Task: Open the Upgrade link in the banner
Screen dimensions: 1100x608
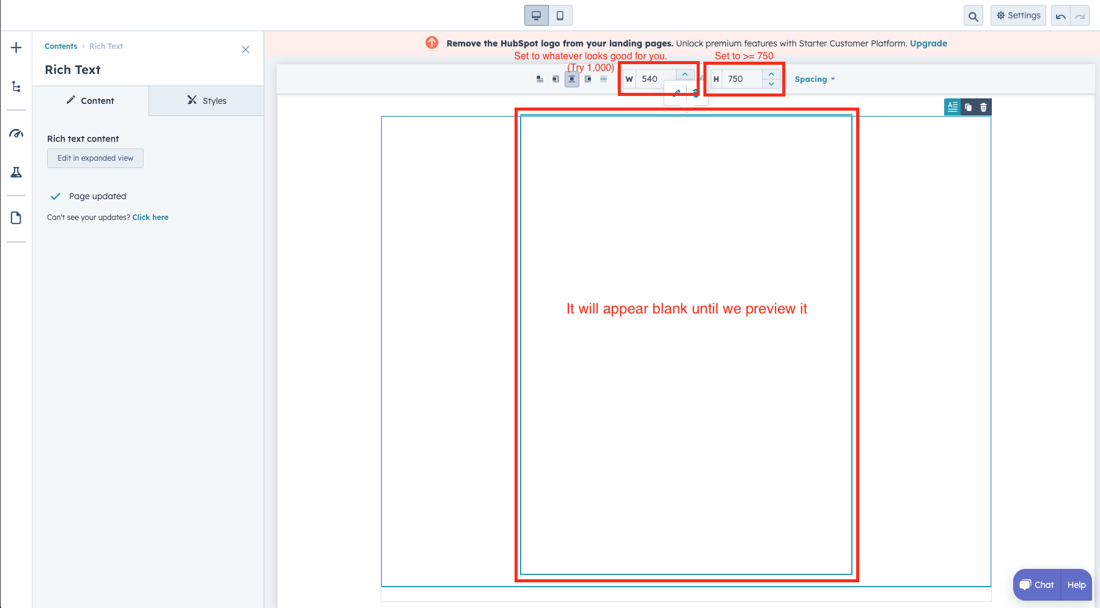Action: 928,43
